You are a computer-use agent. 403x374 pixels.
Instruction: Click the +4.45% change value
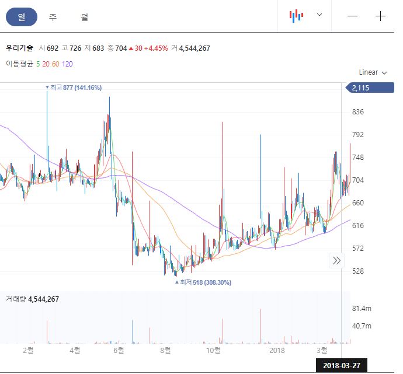click(x=156, y=48)
